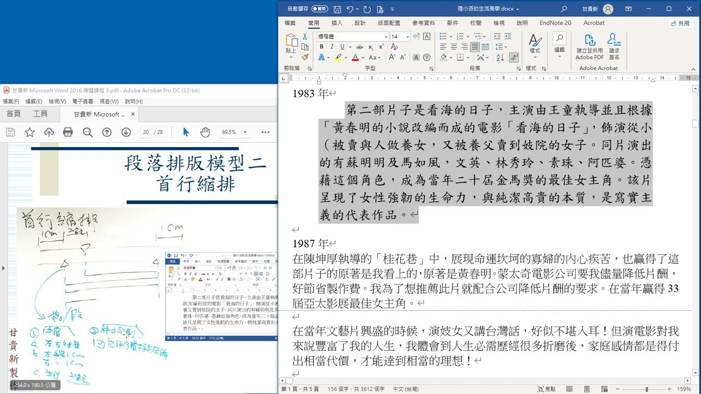
Task: Click the Cut scissors icon in Word
Action: pos(305,37)
